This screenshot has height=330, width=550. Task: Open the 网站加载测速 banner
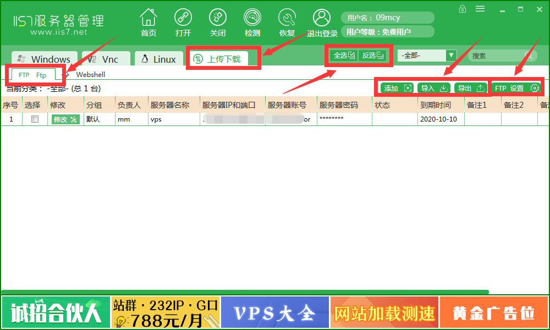click(x=384, y=312)
